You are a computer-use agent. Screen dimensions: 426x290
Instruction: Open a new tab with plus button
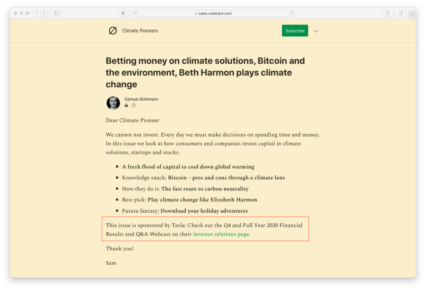412,14
